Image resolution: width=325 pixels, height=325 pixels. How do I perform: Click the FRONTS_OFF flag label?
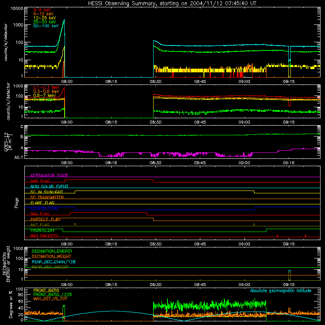tap(43, 230)
